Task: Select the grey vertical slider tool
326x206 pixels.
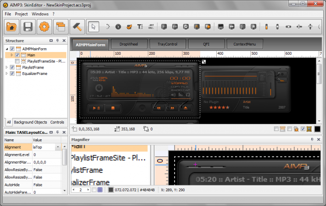Action: point(277,27)
